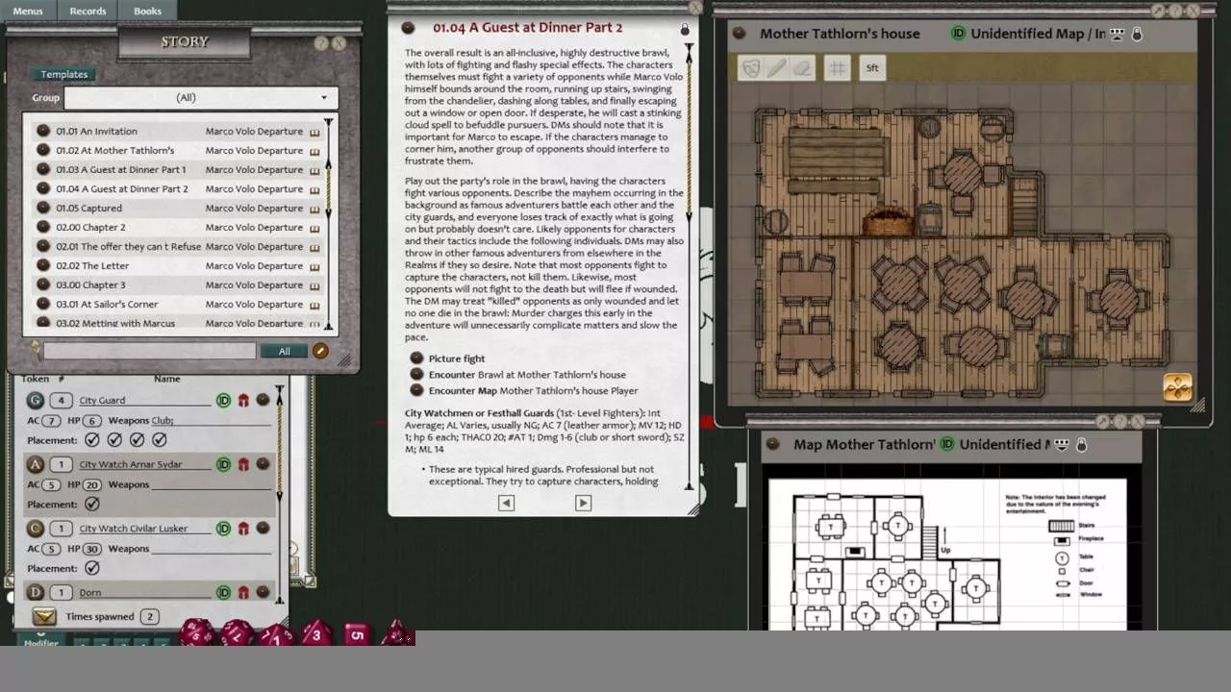Viewport: 1231px width, 692px height.
Task: Toggle ID icon on Mother Tathlorn's house map
Action: pos(958,33)
